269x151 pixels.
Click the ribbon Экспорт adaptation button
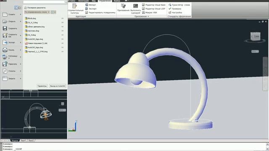(91, 9)
